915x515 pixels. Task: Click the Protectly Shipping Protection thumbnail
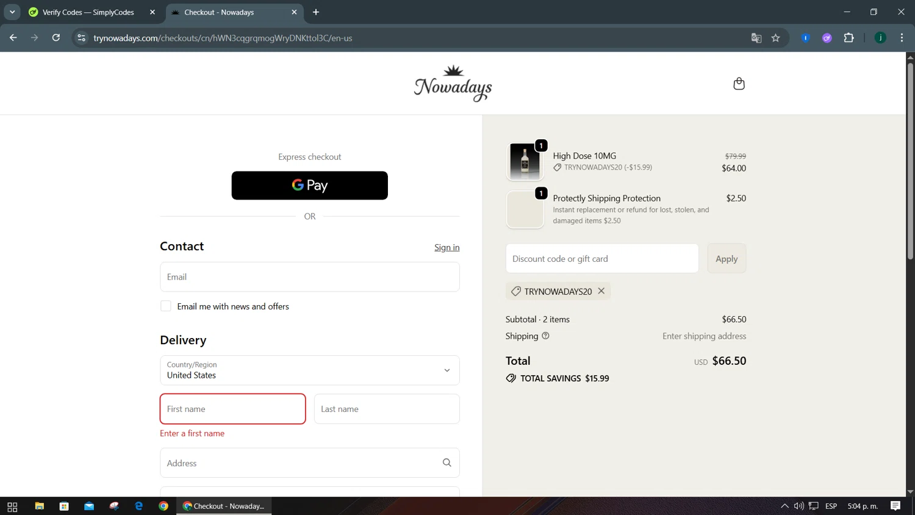525,209
